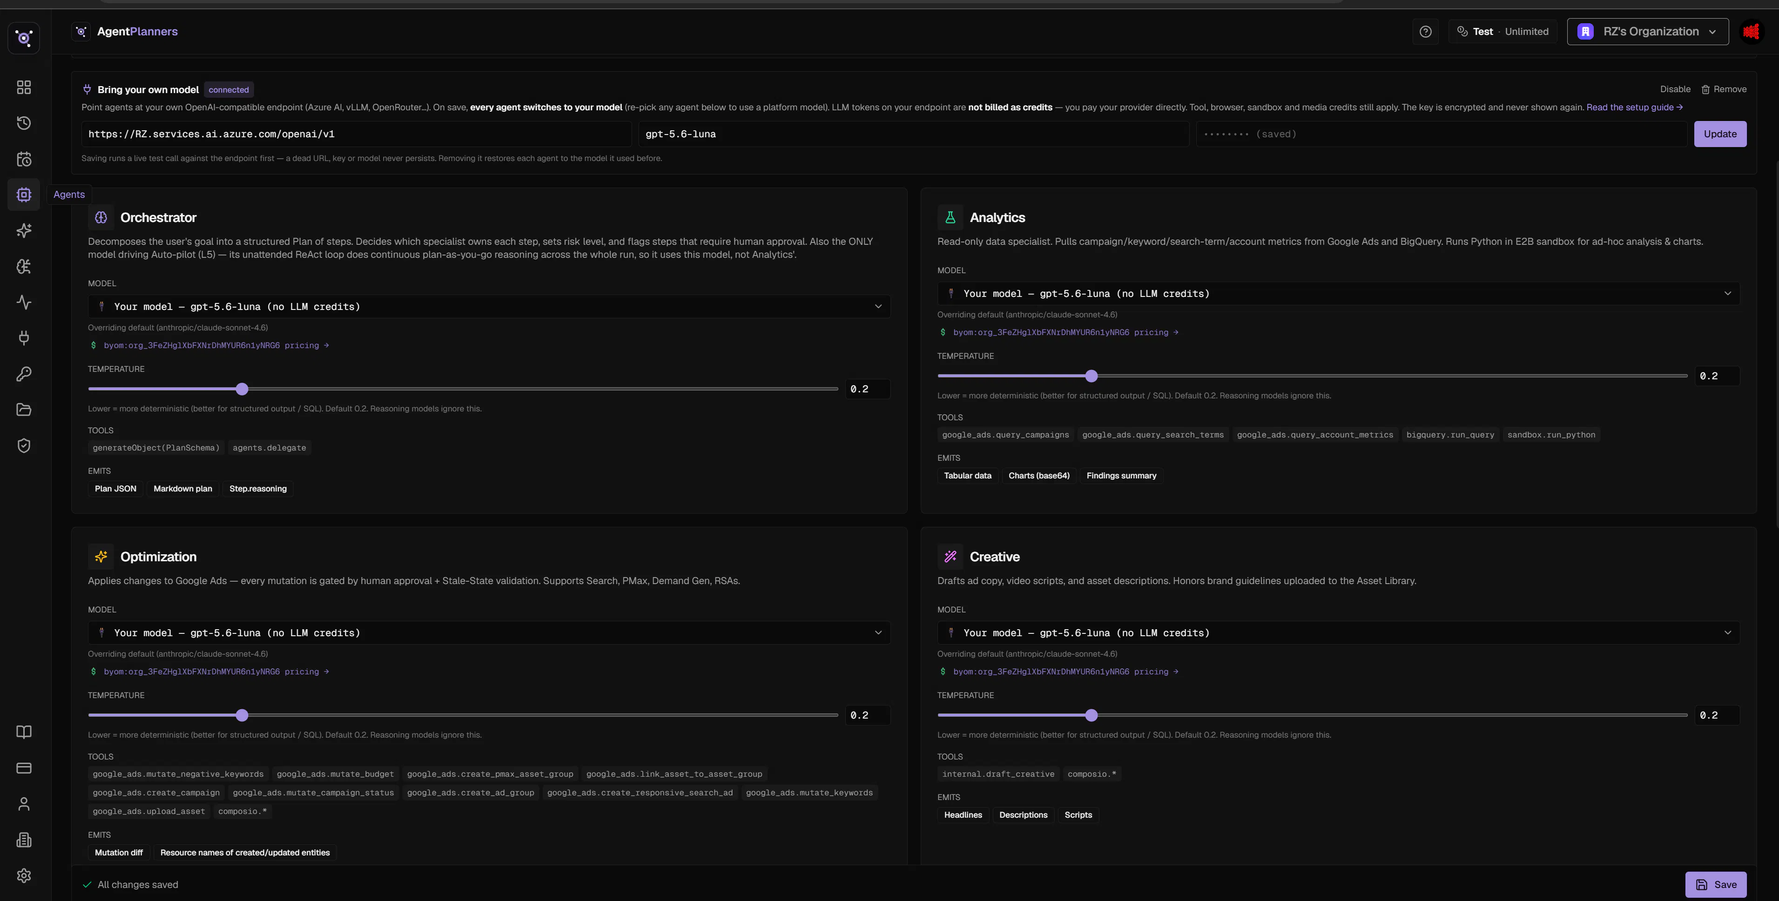The height and width of the screenshot is (901, 1779).
Task: Remove the bring-your-own-model endpoint
Action: (x=1724, y=89)
